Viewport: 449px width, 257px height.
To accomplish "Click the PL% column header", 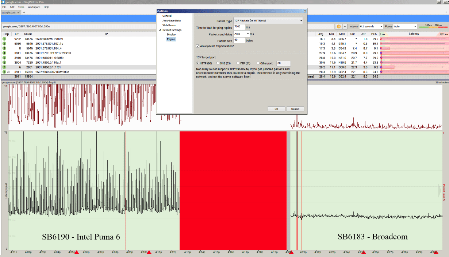I will [x=374, y=34].
